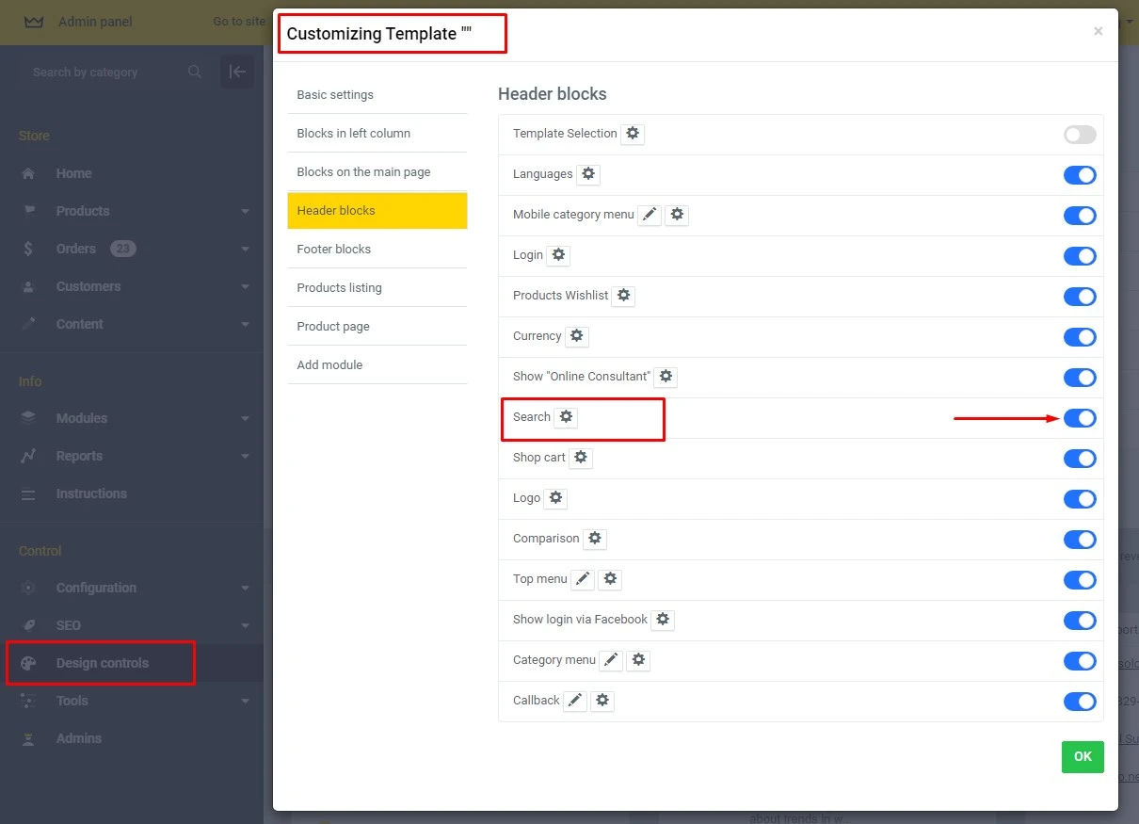
Task: Click the Callback pencil edit icon
Action: click(575, 701)
